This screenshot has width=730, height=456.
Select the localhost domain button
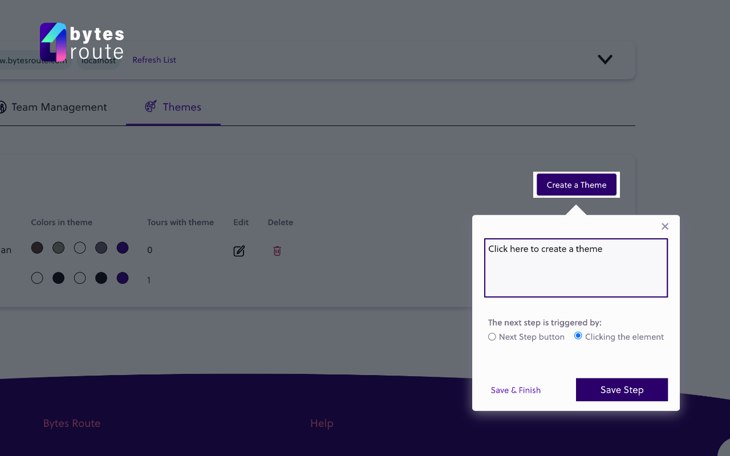pyautogui.click(x=98, y=59)
